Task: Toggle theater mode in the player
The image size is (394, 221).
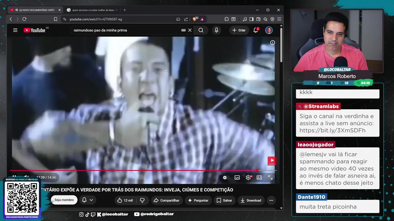Action: coord(259,177)
